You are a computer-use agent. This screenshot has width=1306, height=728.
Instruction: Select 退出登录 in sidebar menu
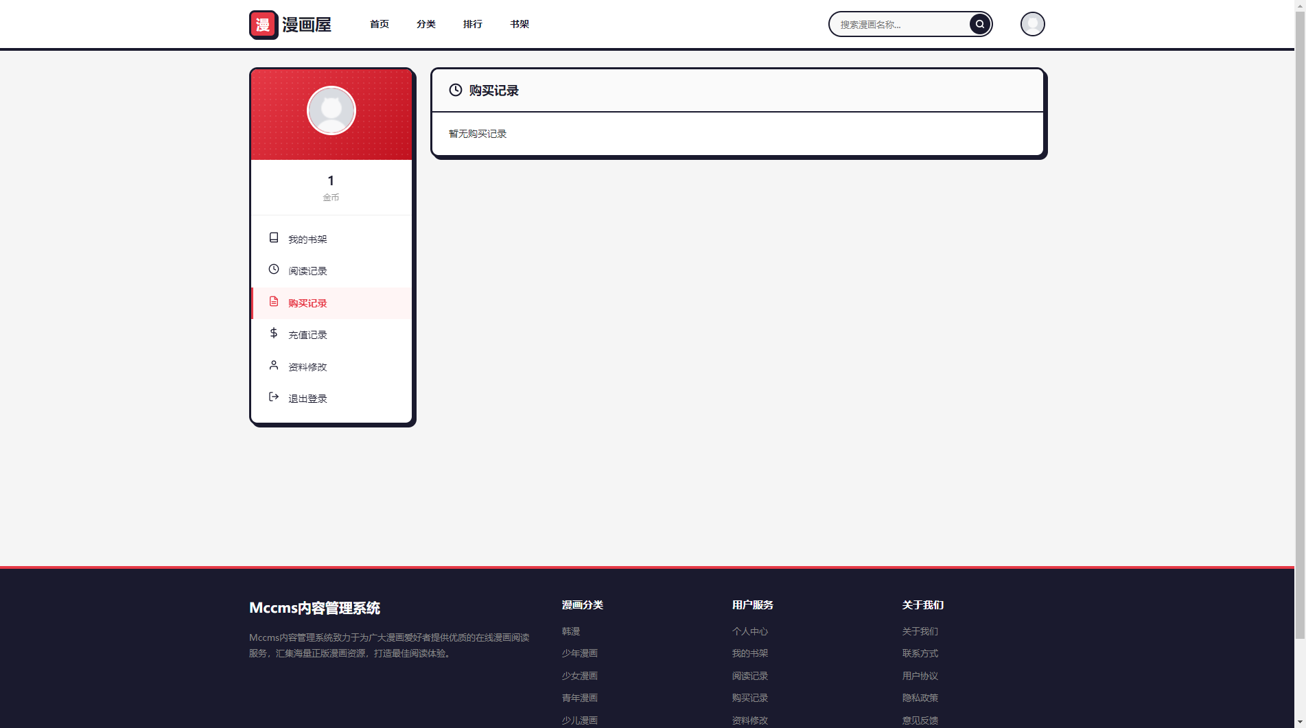point(331,399)
